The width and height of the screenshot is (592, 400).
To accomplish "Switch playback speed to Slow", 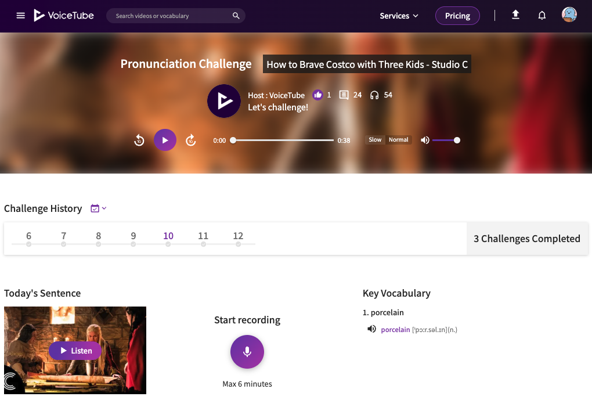I will (375, 140).
